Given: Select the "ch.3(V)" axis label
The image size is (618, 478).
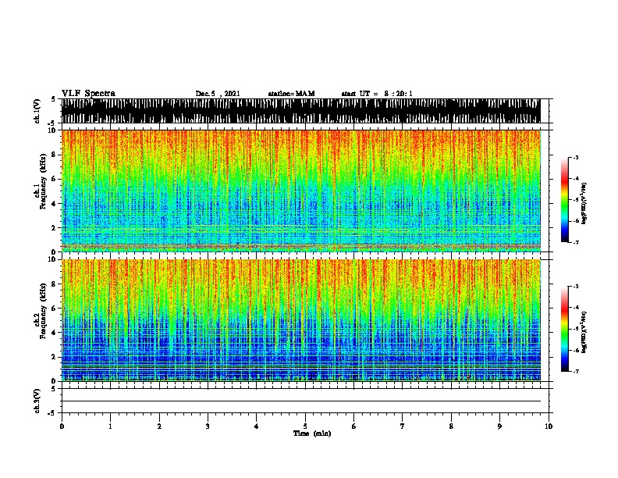Looking at the screenshot, I should (x=37, y=401).
